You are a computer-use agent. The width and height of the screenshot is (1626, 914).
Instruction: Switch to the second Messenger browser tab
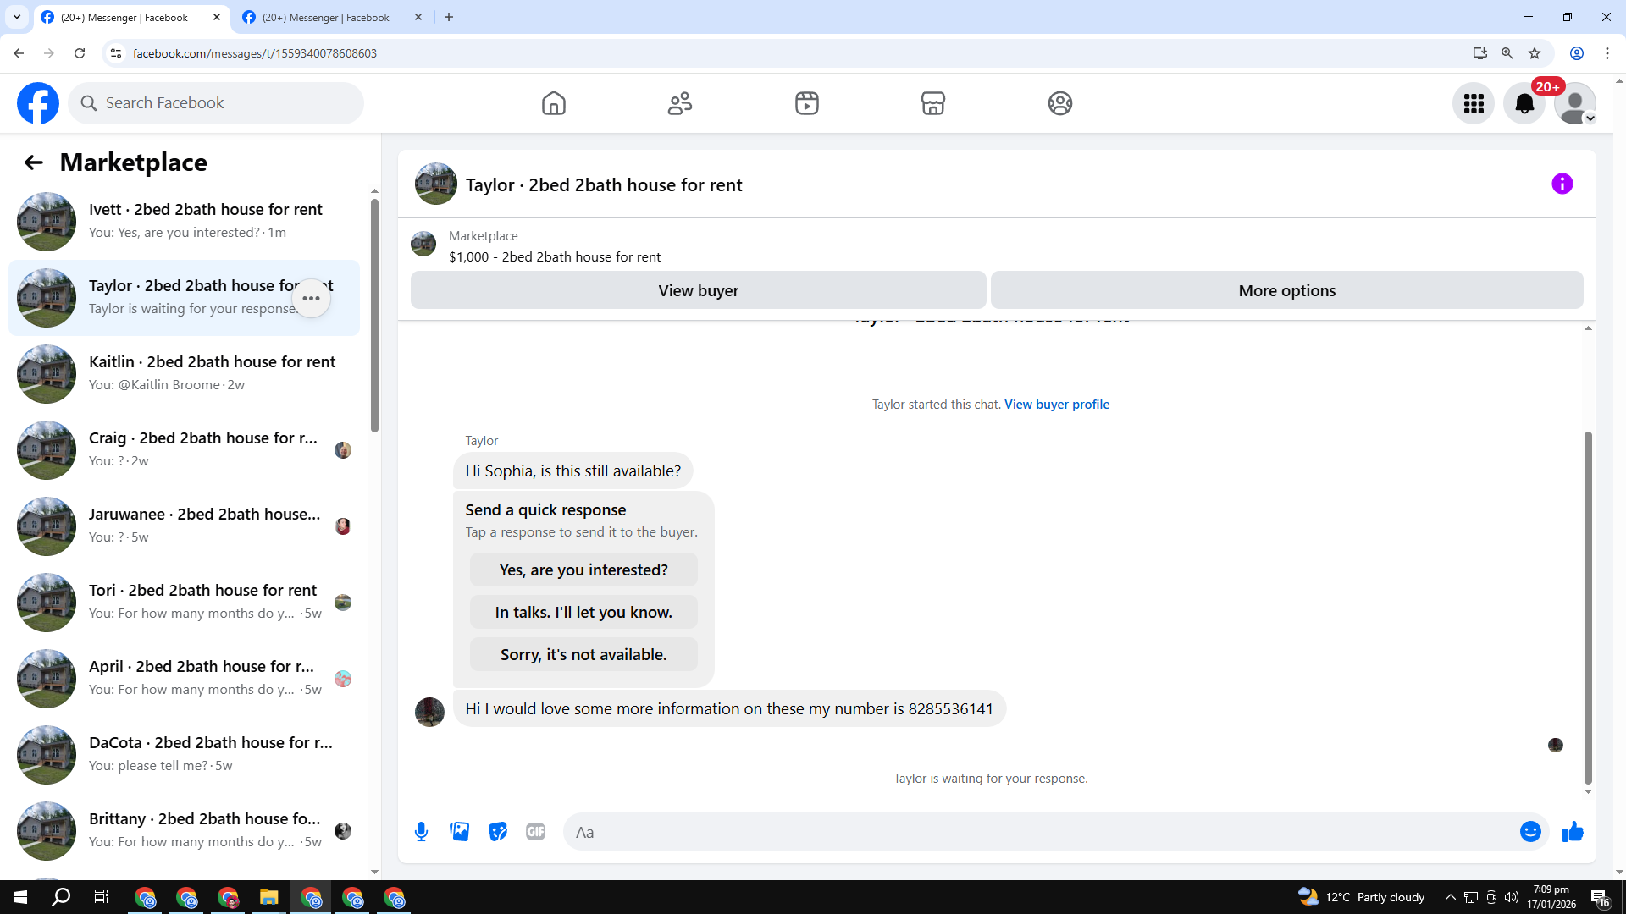point(326,17)
